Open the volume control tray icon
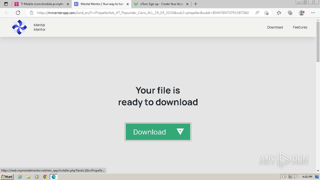The image size is (320, 180). coord(284,177)
